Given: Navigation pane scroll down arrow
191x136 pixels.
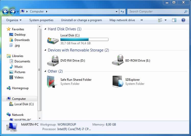Looking at the screenshot, I should pyautogui.click(x=40, y=118).
